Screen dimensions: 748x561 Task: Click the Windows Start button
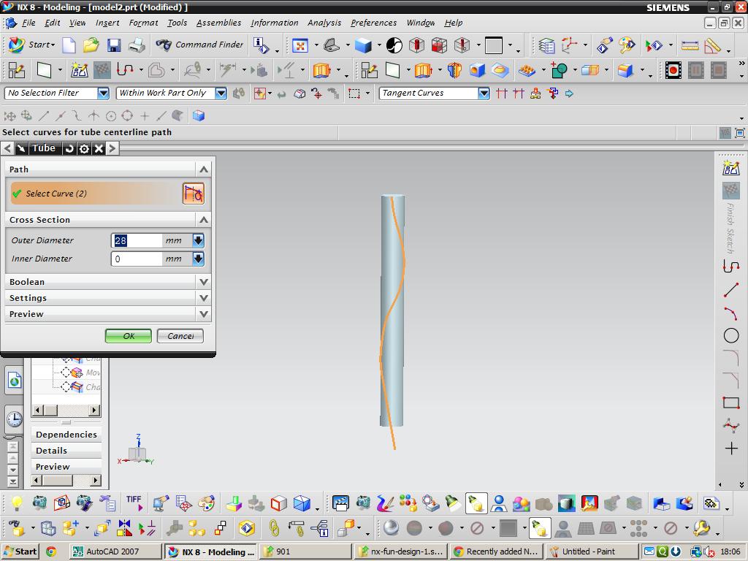pos(20,552)
